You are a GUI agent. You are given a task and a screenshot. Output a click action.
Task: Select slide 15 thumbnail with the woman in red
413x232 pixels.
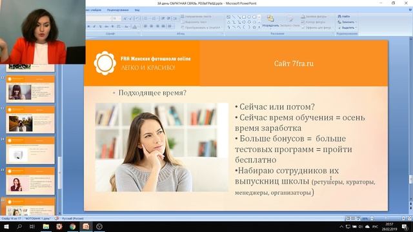point(30,181)
